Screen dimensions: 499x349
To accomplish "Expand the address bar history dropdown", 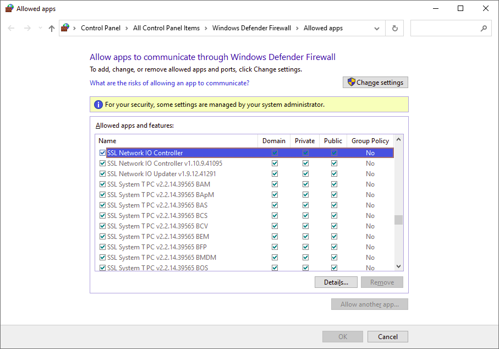I will [x=377, y=28].
